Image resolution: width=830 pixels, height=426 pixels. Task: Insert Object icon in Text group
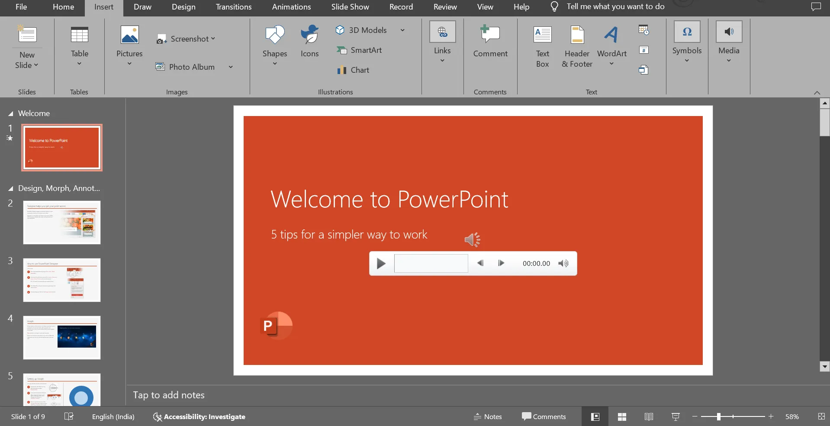(643, 70)
